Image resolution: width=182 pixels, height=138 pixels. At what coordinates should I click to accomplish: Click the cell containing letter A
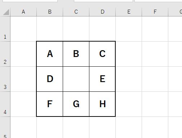50,54
